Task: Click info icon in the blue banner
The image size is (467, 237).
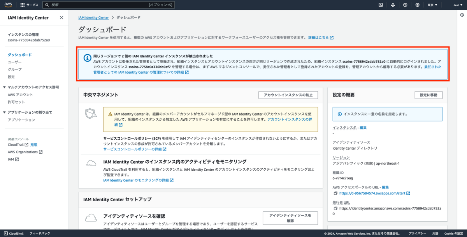Action: click(87, 58)
